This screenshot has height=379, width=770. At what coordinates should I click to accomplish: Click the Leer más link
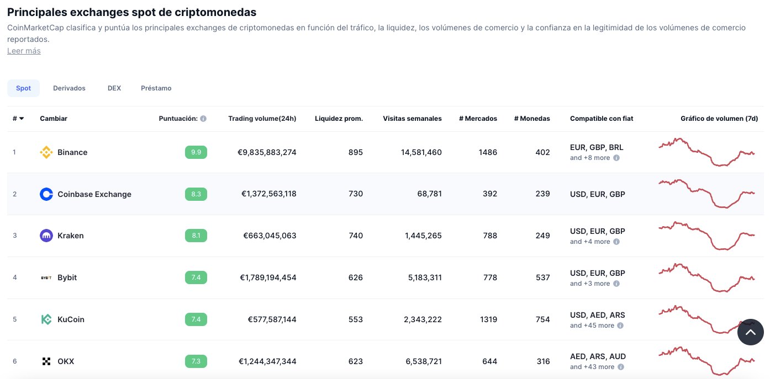[x=24, y=51]
